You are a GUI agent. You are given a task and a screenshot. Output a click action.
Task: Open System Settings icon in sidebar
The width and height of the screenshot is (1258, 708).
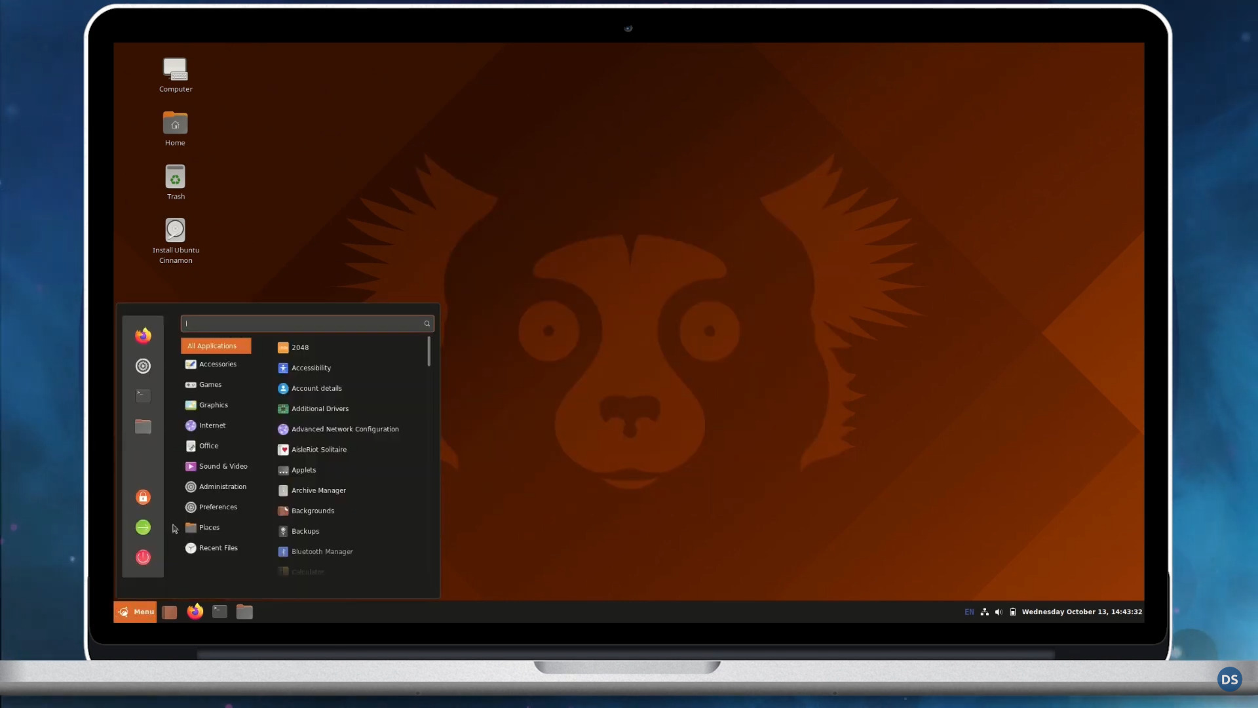(x=143, y=366)
